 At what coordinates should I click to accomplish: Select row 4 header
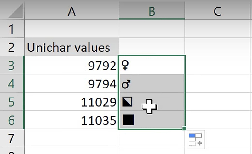(12, 84)
